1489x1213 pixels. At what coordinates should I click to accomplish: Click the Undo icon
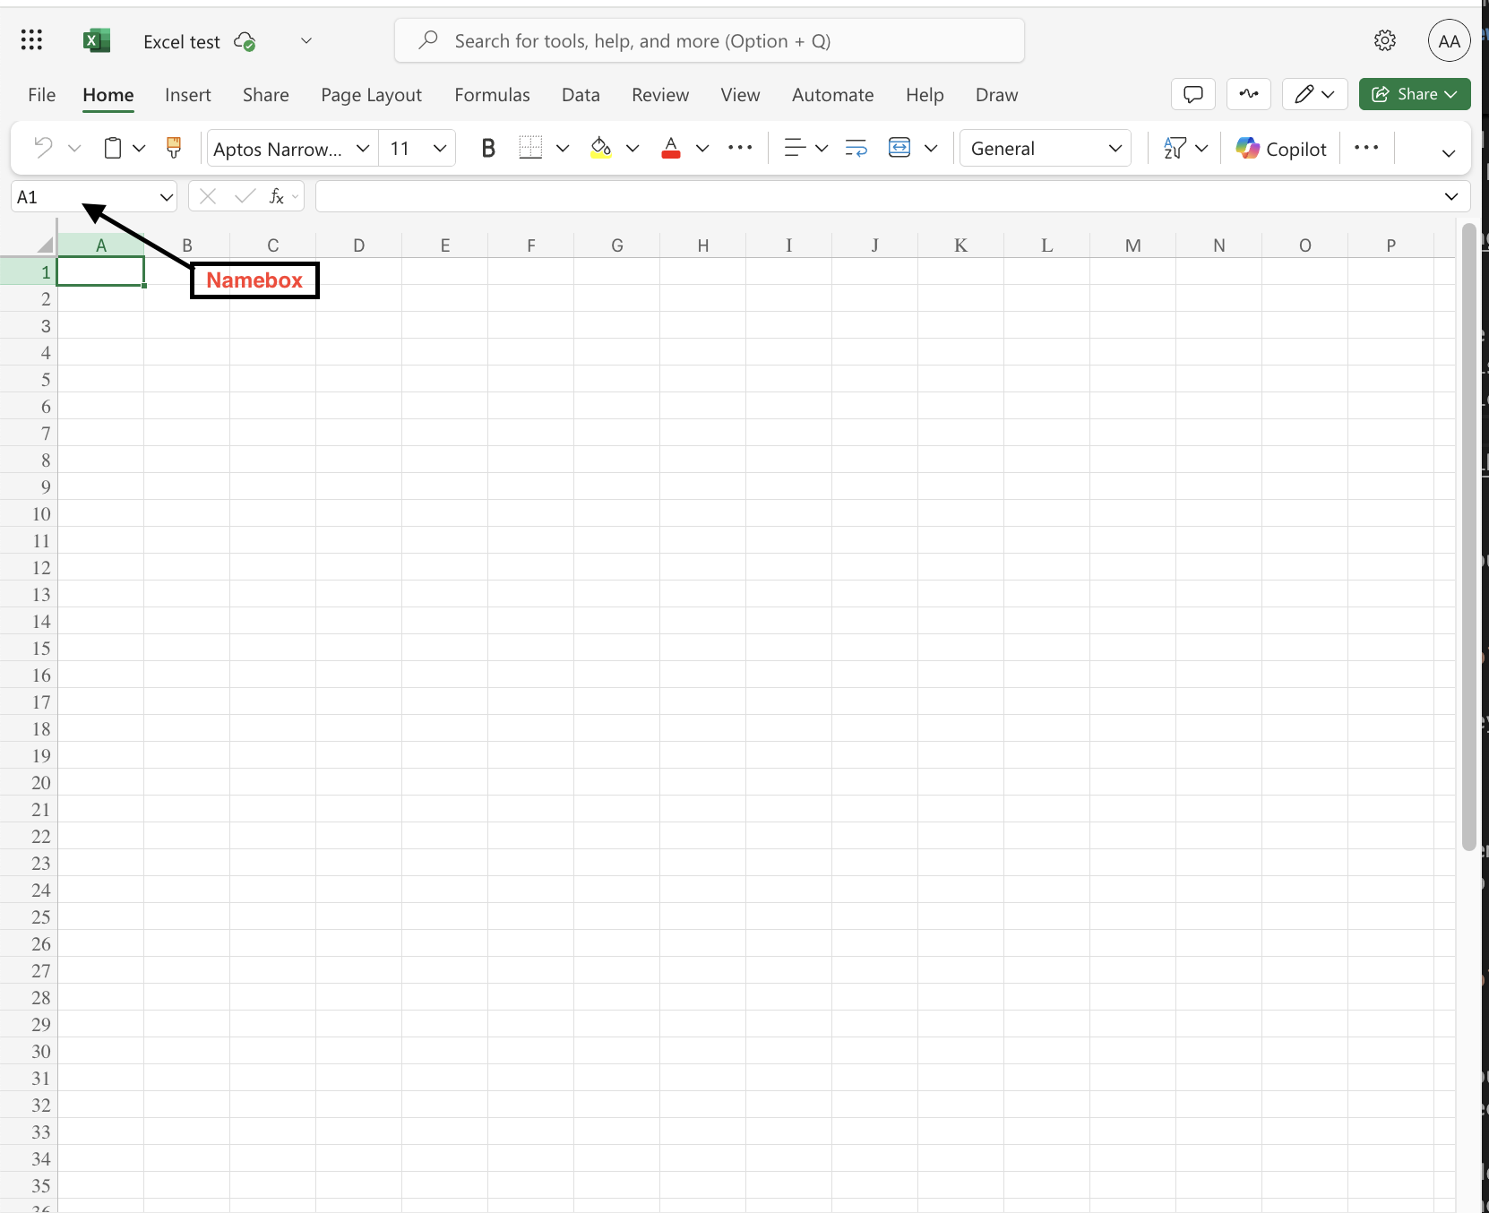pos(41,148)
